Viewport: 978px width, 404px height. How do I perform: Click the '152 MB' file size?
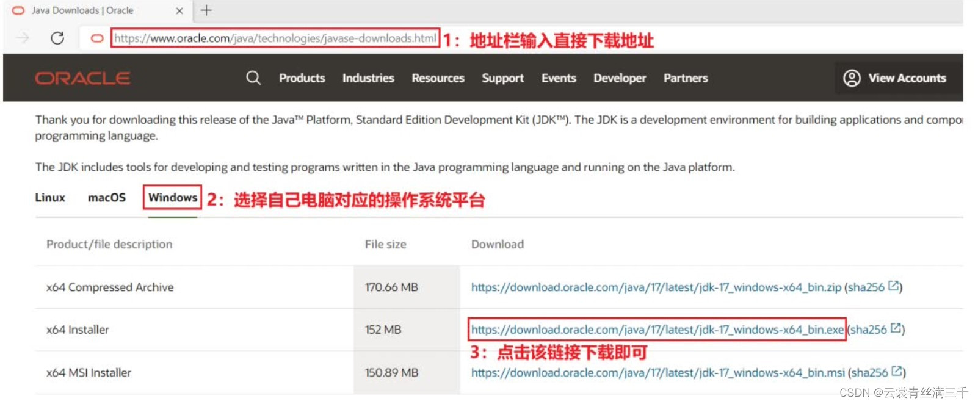[x=383, y=330]
